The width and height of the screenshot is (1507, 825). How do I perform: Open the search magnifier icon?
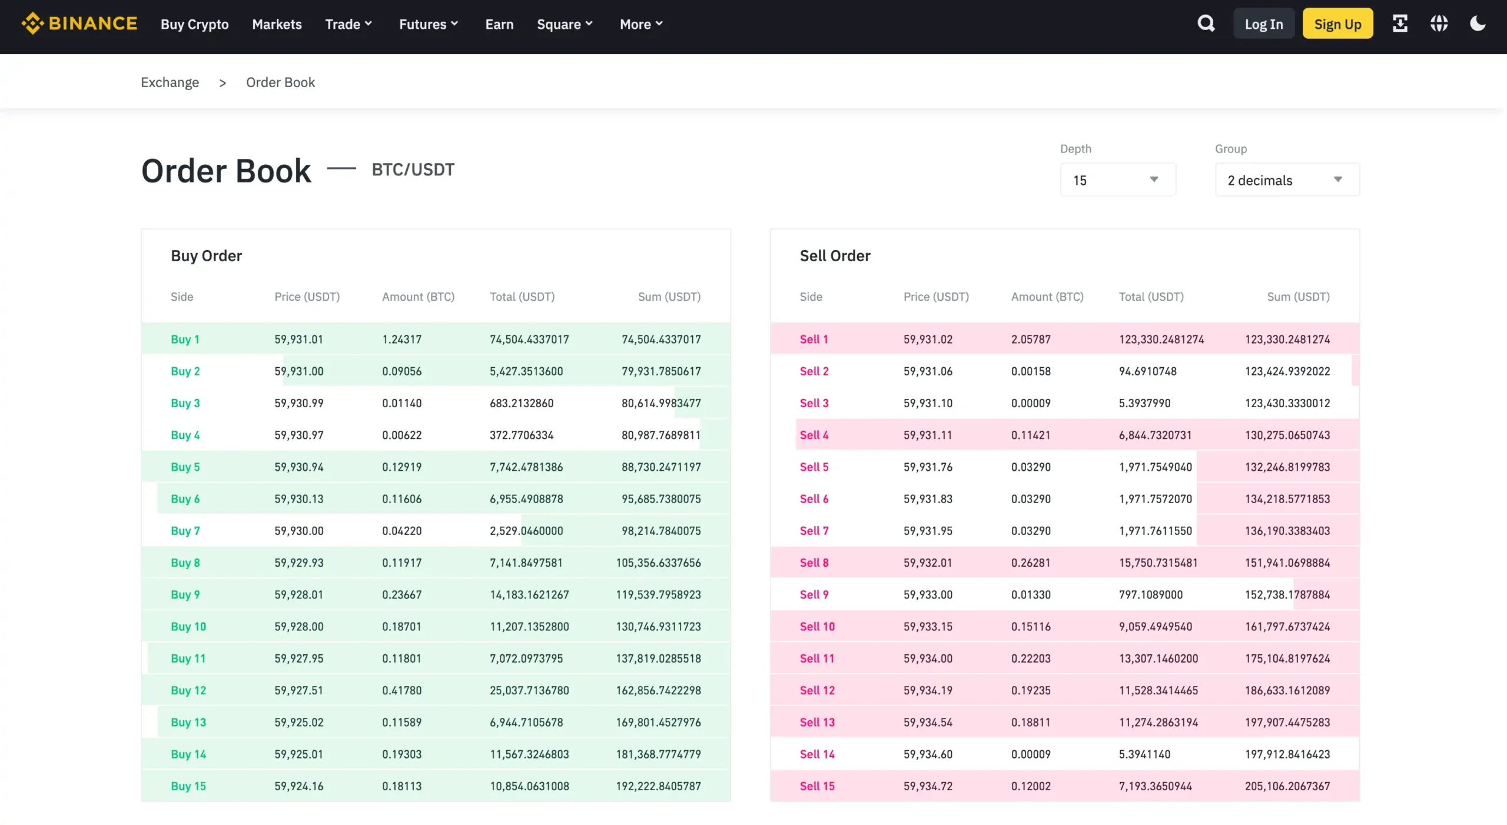[1206, 24]
